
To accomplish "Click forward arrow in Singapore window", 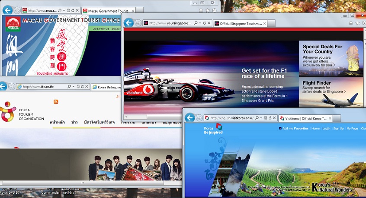I will (x=138, y=23).
